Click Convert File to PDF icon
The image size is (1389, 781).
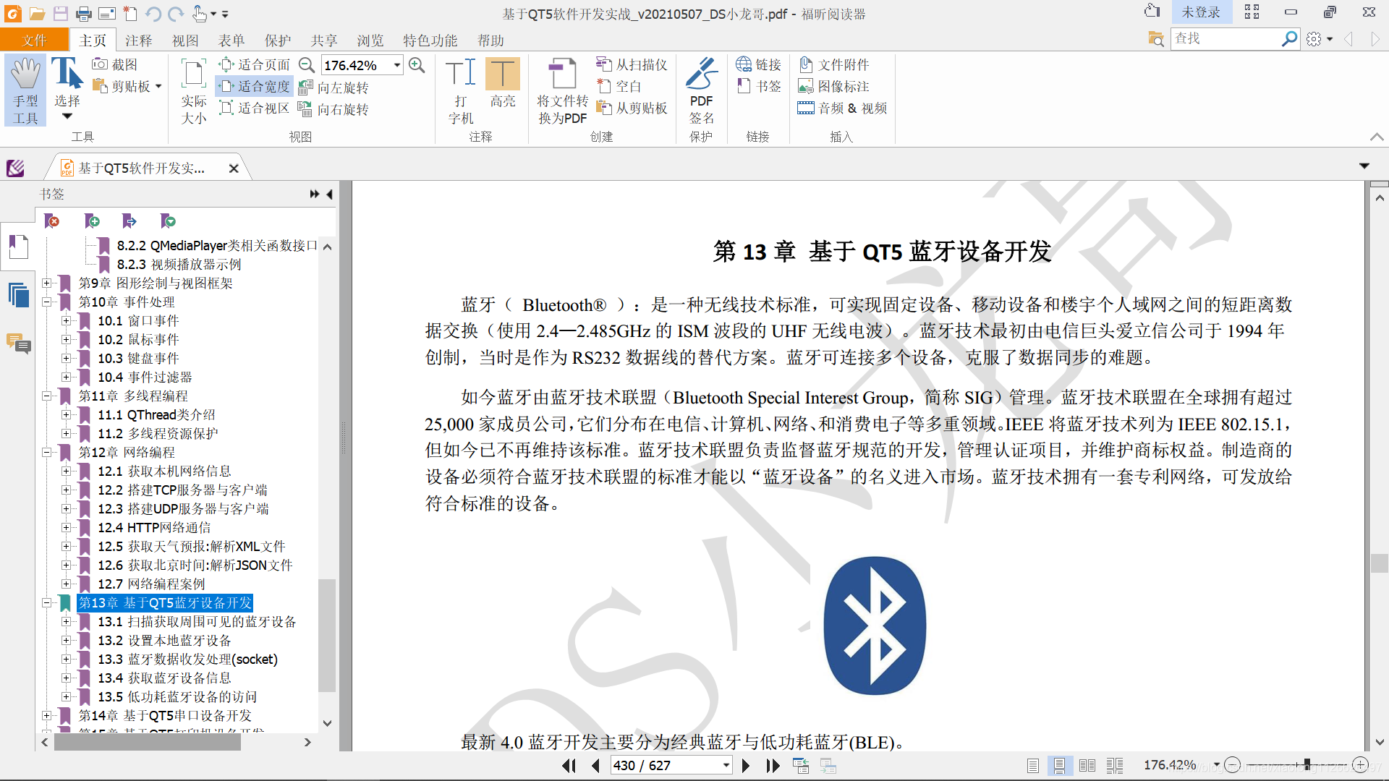click(562, 89)
